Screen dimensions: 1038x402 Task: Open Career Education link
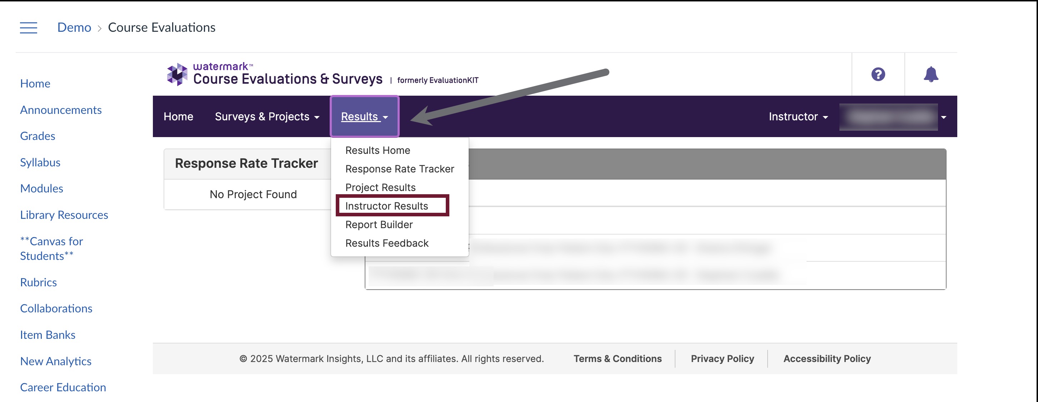tap(63, 387)
